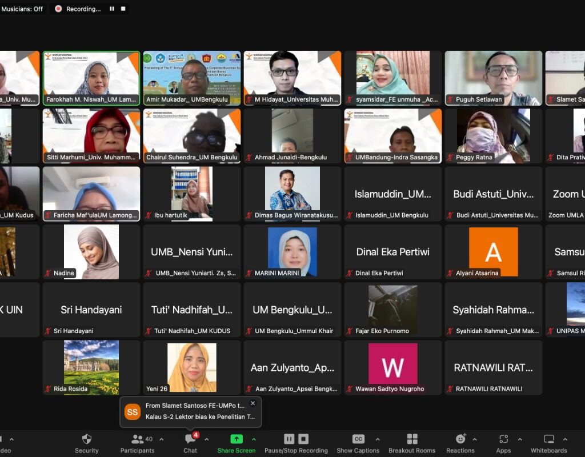The height and width of the screenshot is (457, 585).
Task: Select Farokhah M. Niswah video tile
Action: (x=91, y=78)
